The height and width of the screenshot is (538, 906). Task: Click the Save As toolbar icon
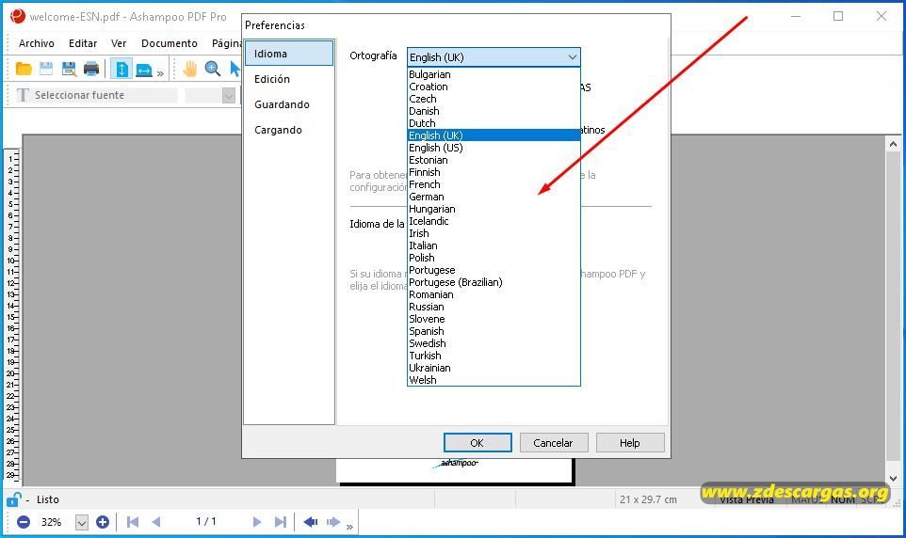(x=69, y=70)
